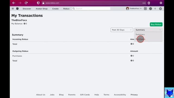
Task: Open the shield privacy protection icon
Action: 38,3
